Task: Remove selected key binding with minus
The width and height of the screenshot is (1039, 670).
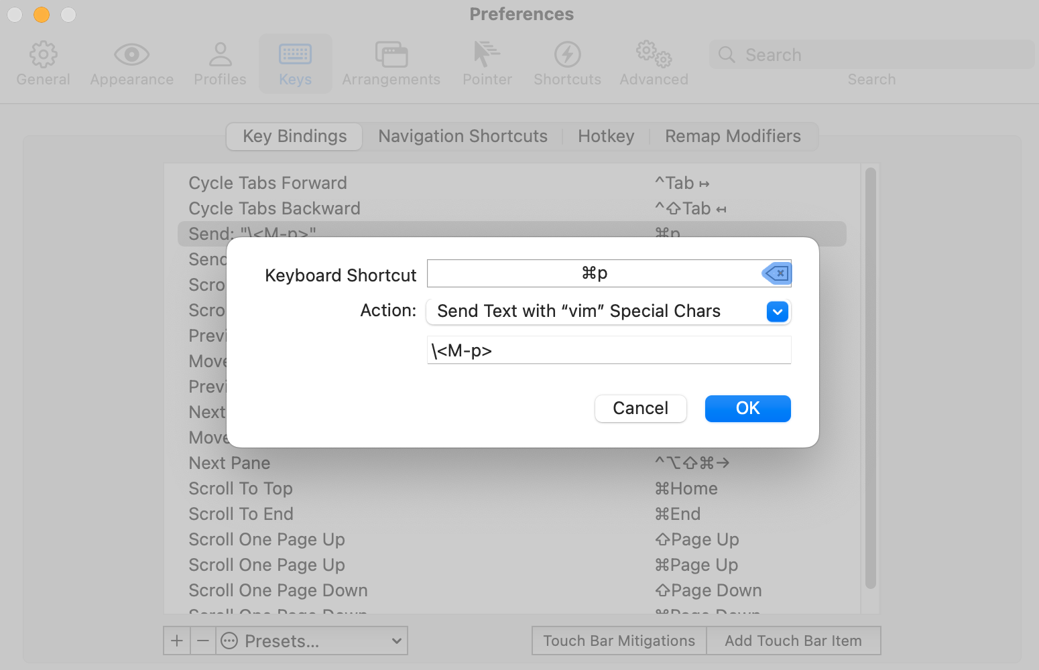Action: click(203, 641)
